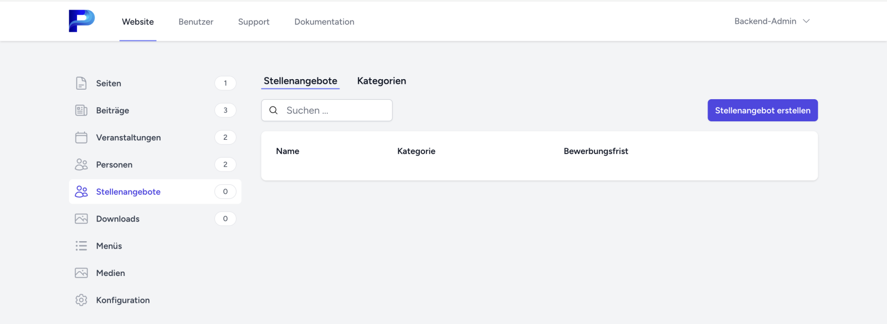Image resolution: width=887 pixels, height=324 pixels.
Task: Click the Downloads image icon
Action: coord(81,219)
